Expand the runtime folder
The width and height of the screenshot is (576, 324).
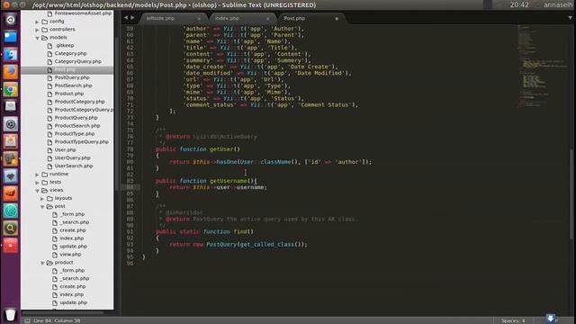click(x=37, y=175)
